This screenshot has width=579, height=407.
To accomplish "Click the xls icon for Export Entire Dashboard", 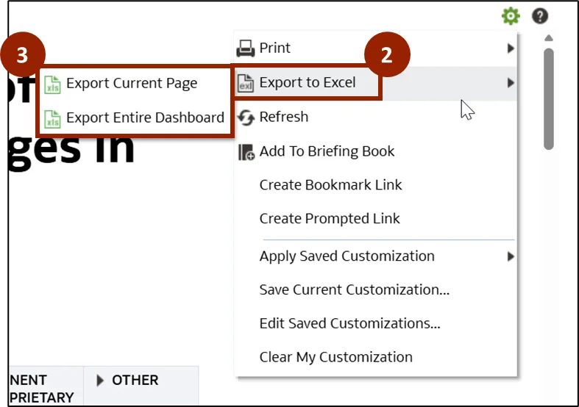I will pos(52,118).
